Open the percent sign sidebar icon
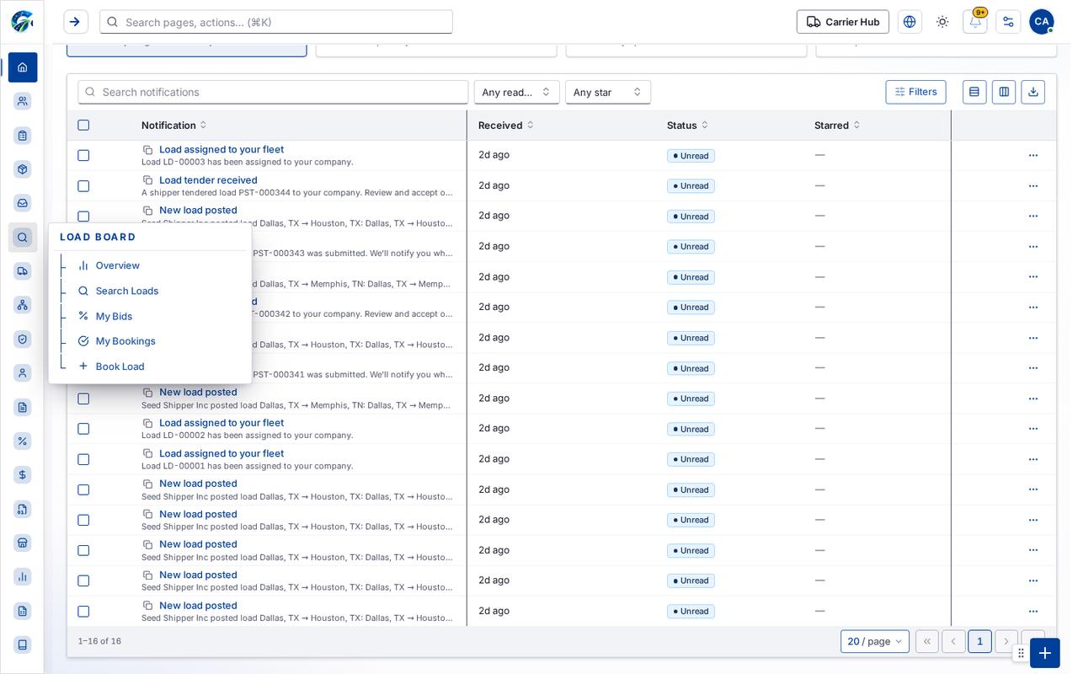 click(x=23, y=441)
